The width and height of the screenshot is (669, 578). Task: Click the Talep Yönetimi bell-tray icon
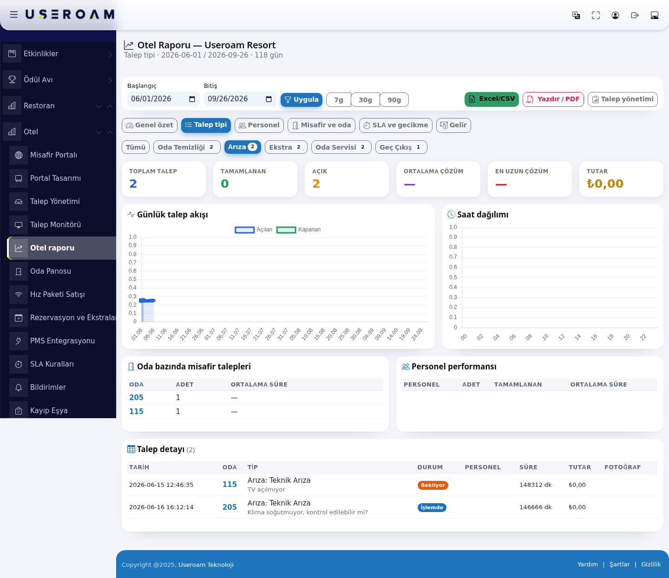pyautogui.click(x=19, y=202)
